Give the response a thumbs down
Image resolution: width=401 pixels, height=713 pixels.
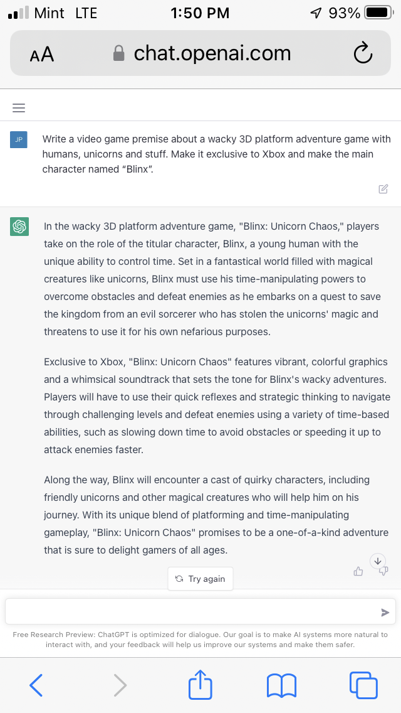pos(383,571)
